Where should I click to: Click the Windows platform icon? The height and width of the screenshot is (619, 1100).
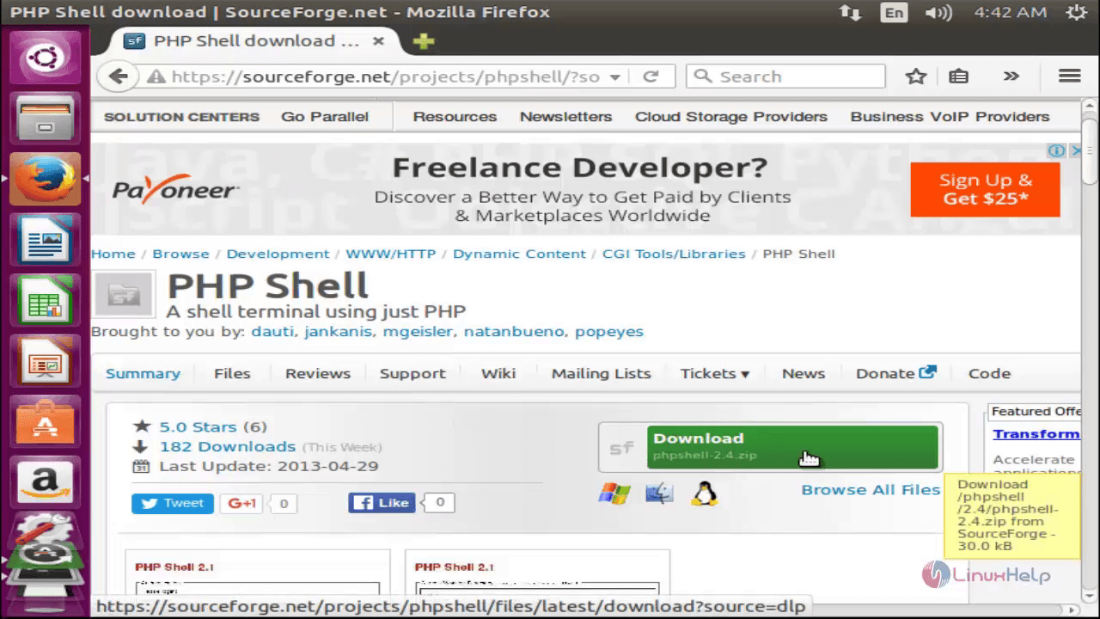pyautogui.click(x=614, y=493)
